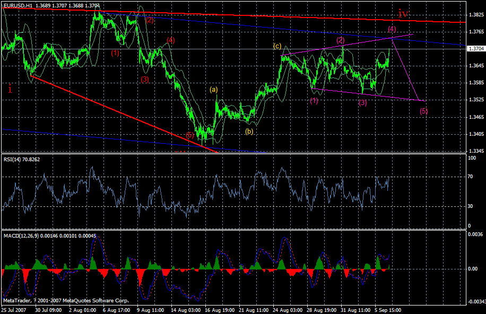Select magenta wave label (5)
This screenshot has height=314, width=486.
pyautogui.click(x=424, y=111)
